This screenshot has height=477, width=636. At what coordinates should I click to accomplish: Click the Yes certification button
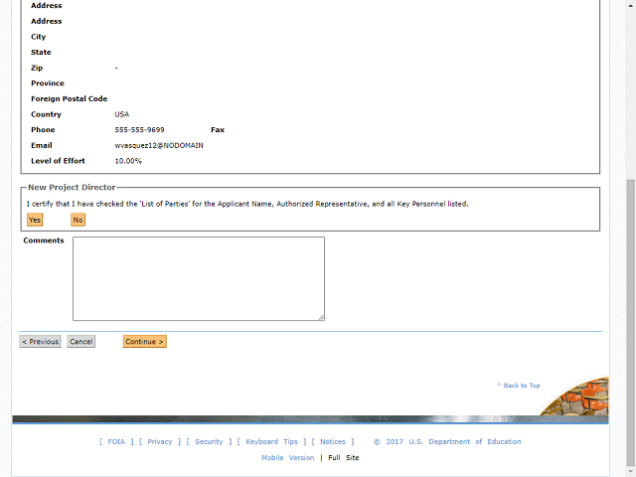click(x=35, y=220)
